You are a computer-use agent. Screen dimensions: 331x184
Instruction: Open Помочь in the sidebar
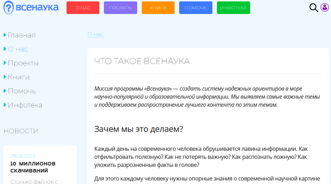pos(22,91)
